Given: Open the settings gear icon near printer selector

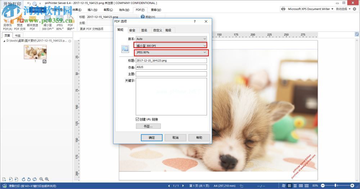Looking at the screenshot, I should tap(355, 9).
